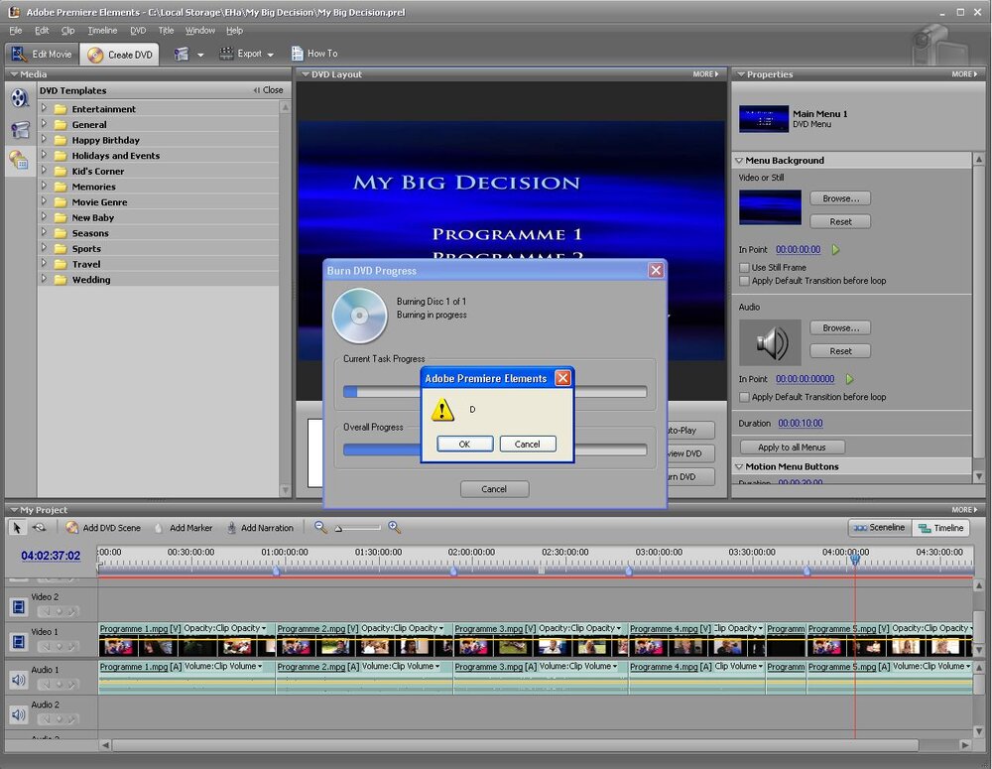Switch to the Create DVD tab
The height and width of the screenshot is (769, 992).
(x=120, y=55)
